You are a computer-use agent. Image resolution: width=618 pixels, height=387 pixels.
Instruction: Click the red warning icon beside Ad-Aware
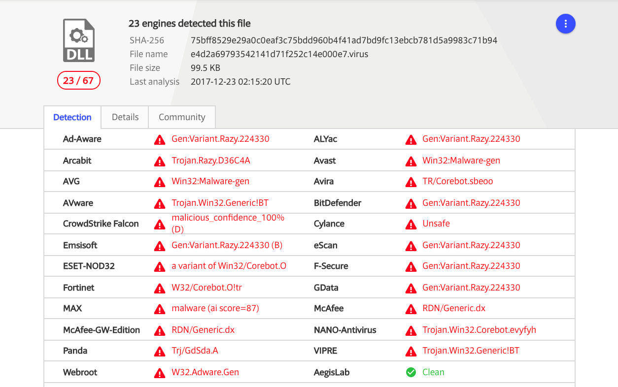[159, 139]
